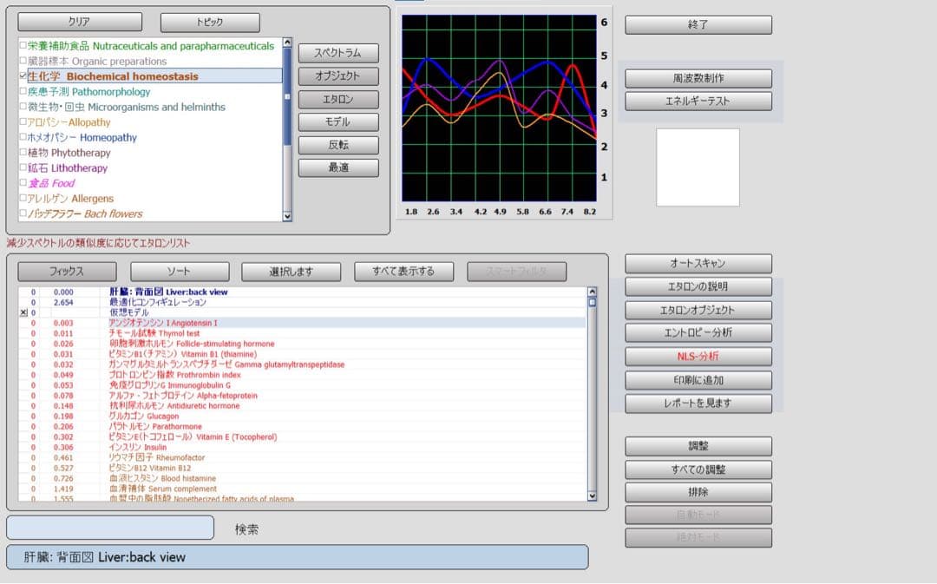Focus the 検索 search input field
The width and height of the screenshot is (937, 584).
click(110, 528)
